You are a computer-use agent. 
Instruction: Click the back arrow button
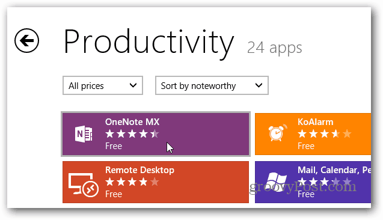pyautogui.click(x=26, y=40)
